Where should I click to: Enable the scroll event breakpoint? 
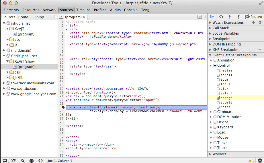pyautogui.click(x=218, y=75)
